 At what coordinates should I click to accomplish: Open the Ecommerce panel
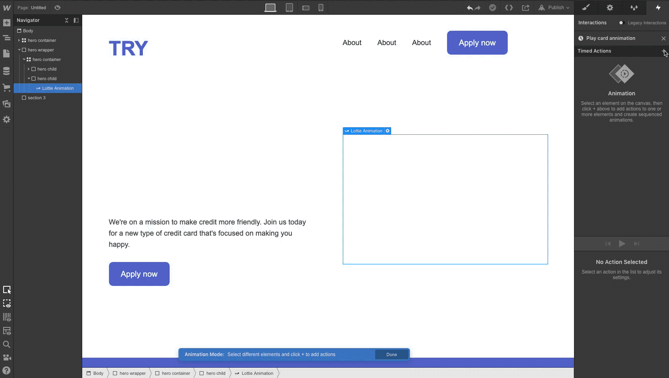coord(7,88)
